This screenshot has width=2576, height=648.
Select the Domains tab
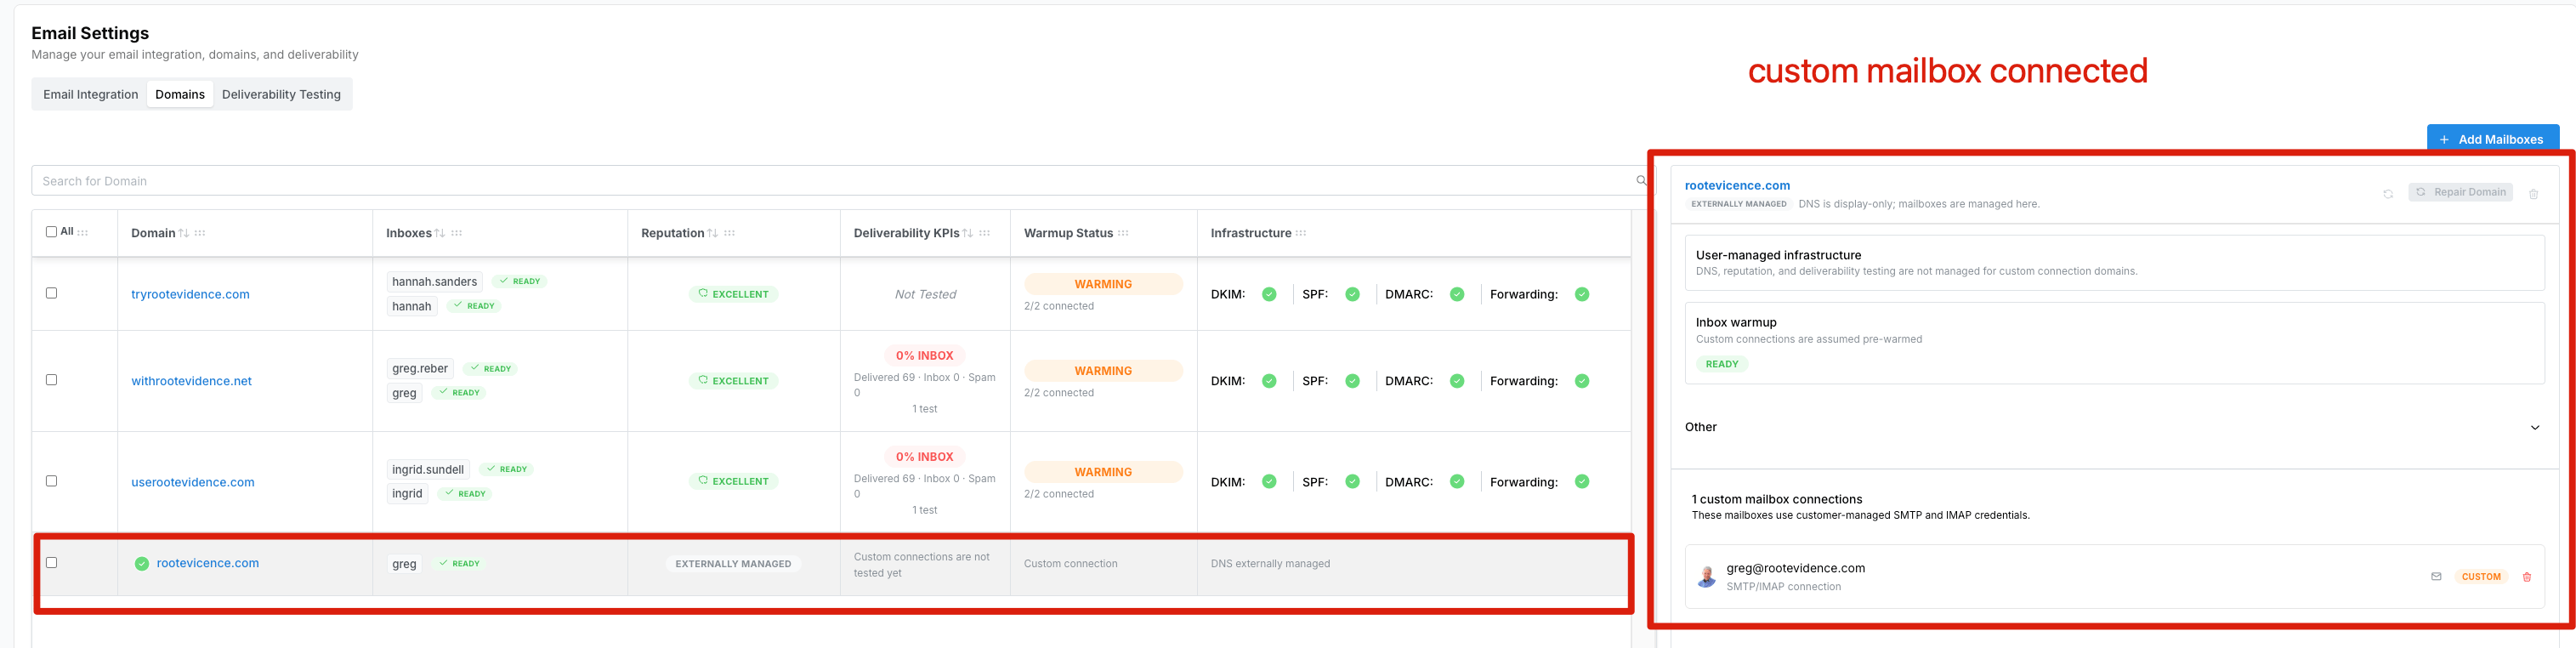[x=180, y=94]
